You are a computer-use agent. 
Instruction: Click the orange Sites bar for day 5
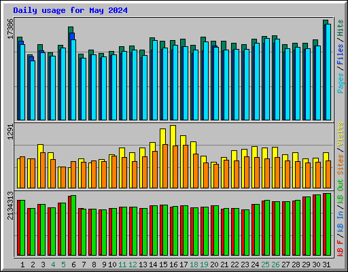pyautogui.click(x=63, y=177)
